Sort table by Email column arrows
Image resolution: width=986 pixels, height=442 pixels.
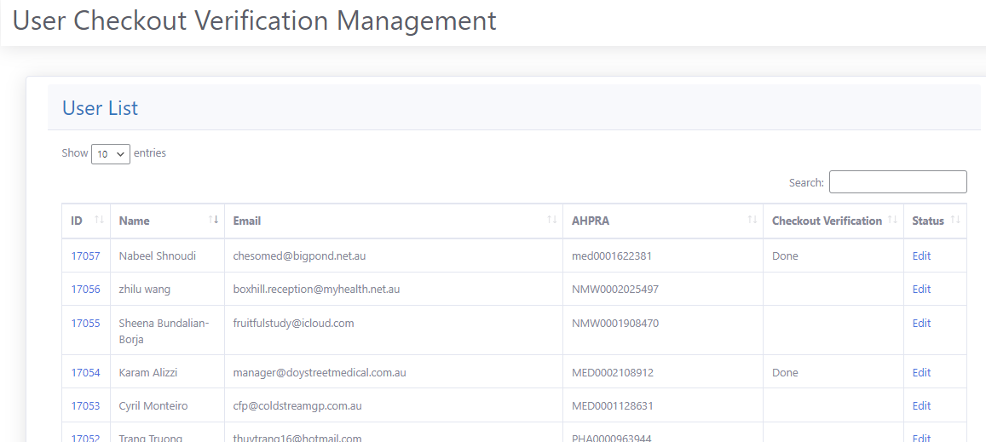click(551, 221)
